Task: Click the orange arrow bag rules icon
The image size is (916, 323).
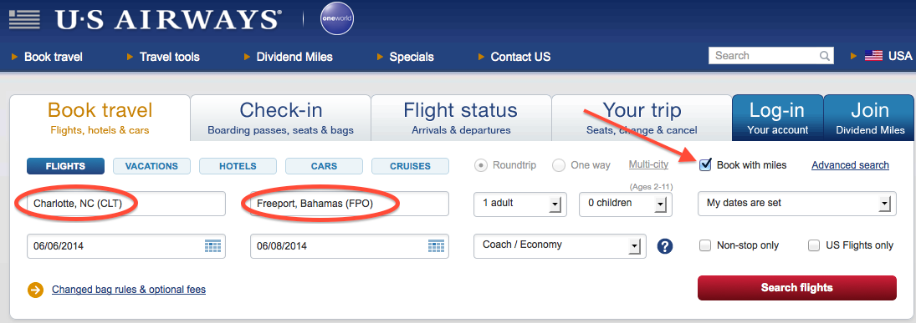Action: point(36,290)
